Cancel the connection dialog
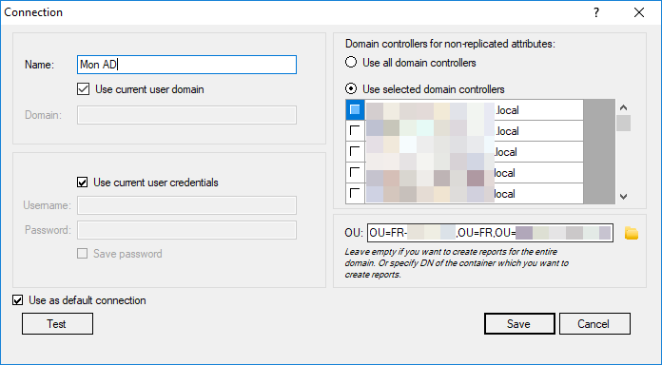This screenshot has width=662, height=365. 594,323
